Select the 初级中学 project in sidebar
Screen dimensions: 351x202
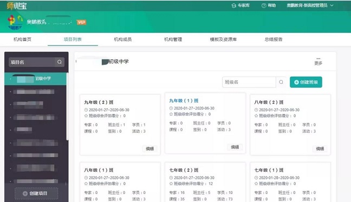coord(35,78)
